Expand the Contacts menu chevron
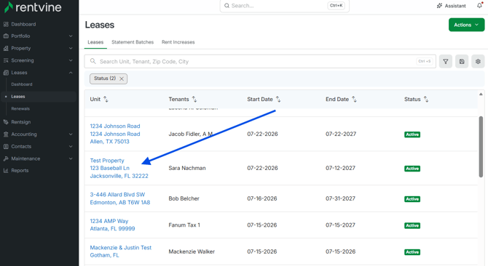Viewport: 488px width, 266px height. click(x=71, y=147)
